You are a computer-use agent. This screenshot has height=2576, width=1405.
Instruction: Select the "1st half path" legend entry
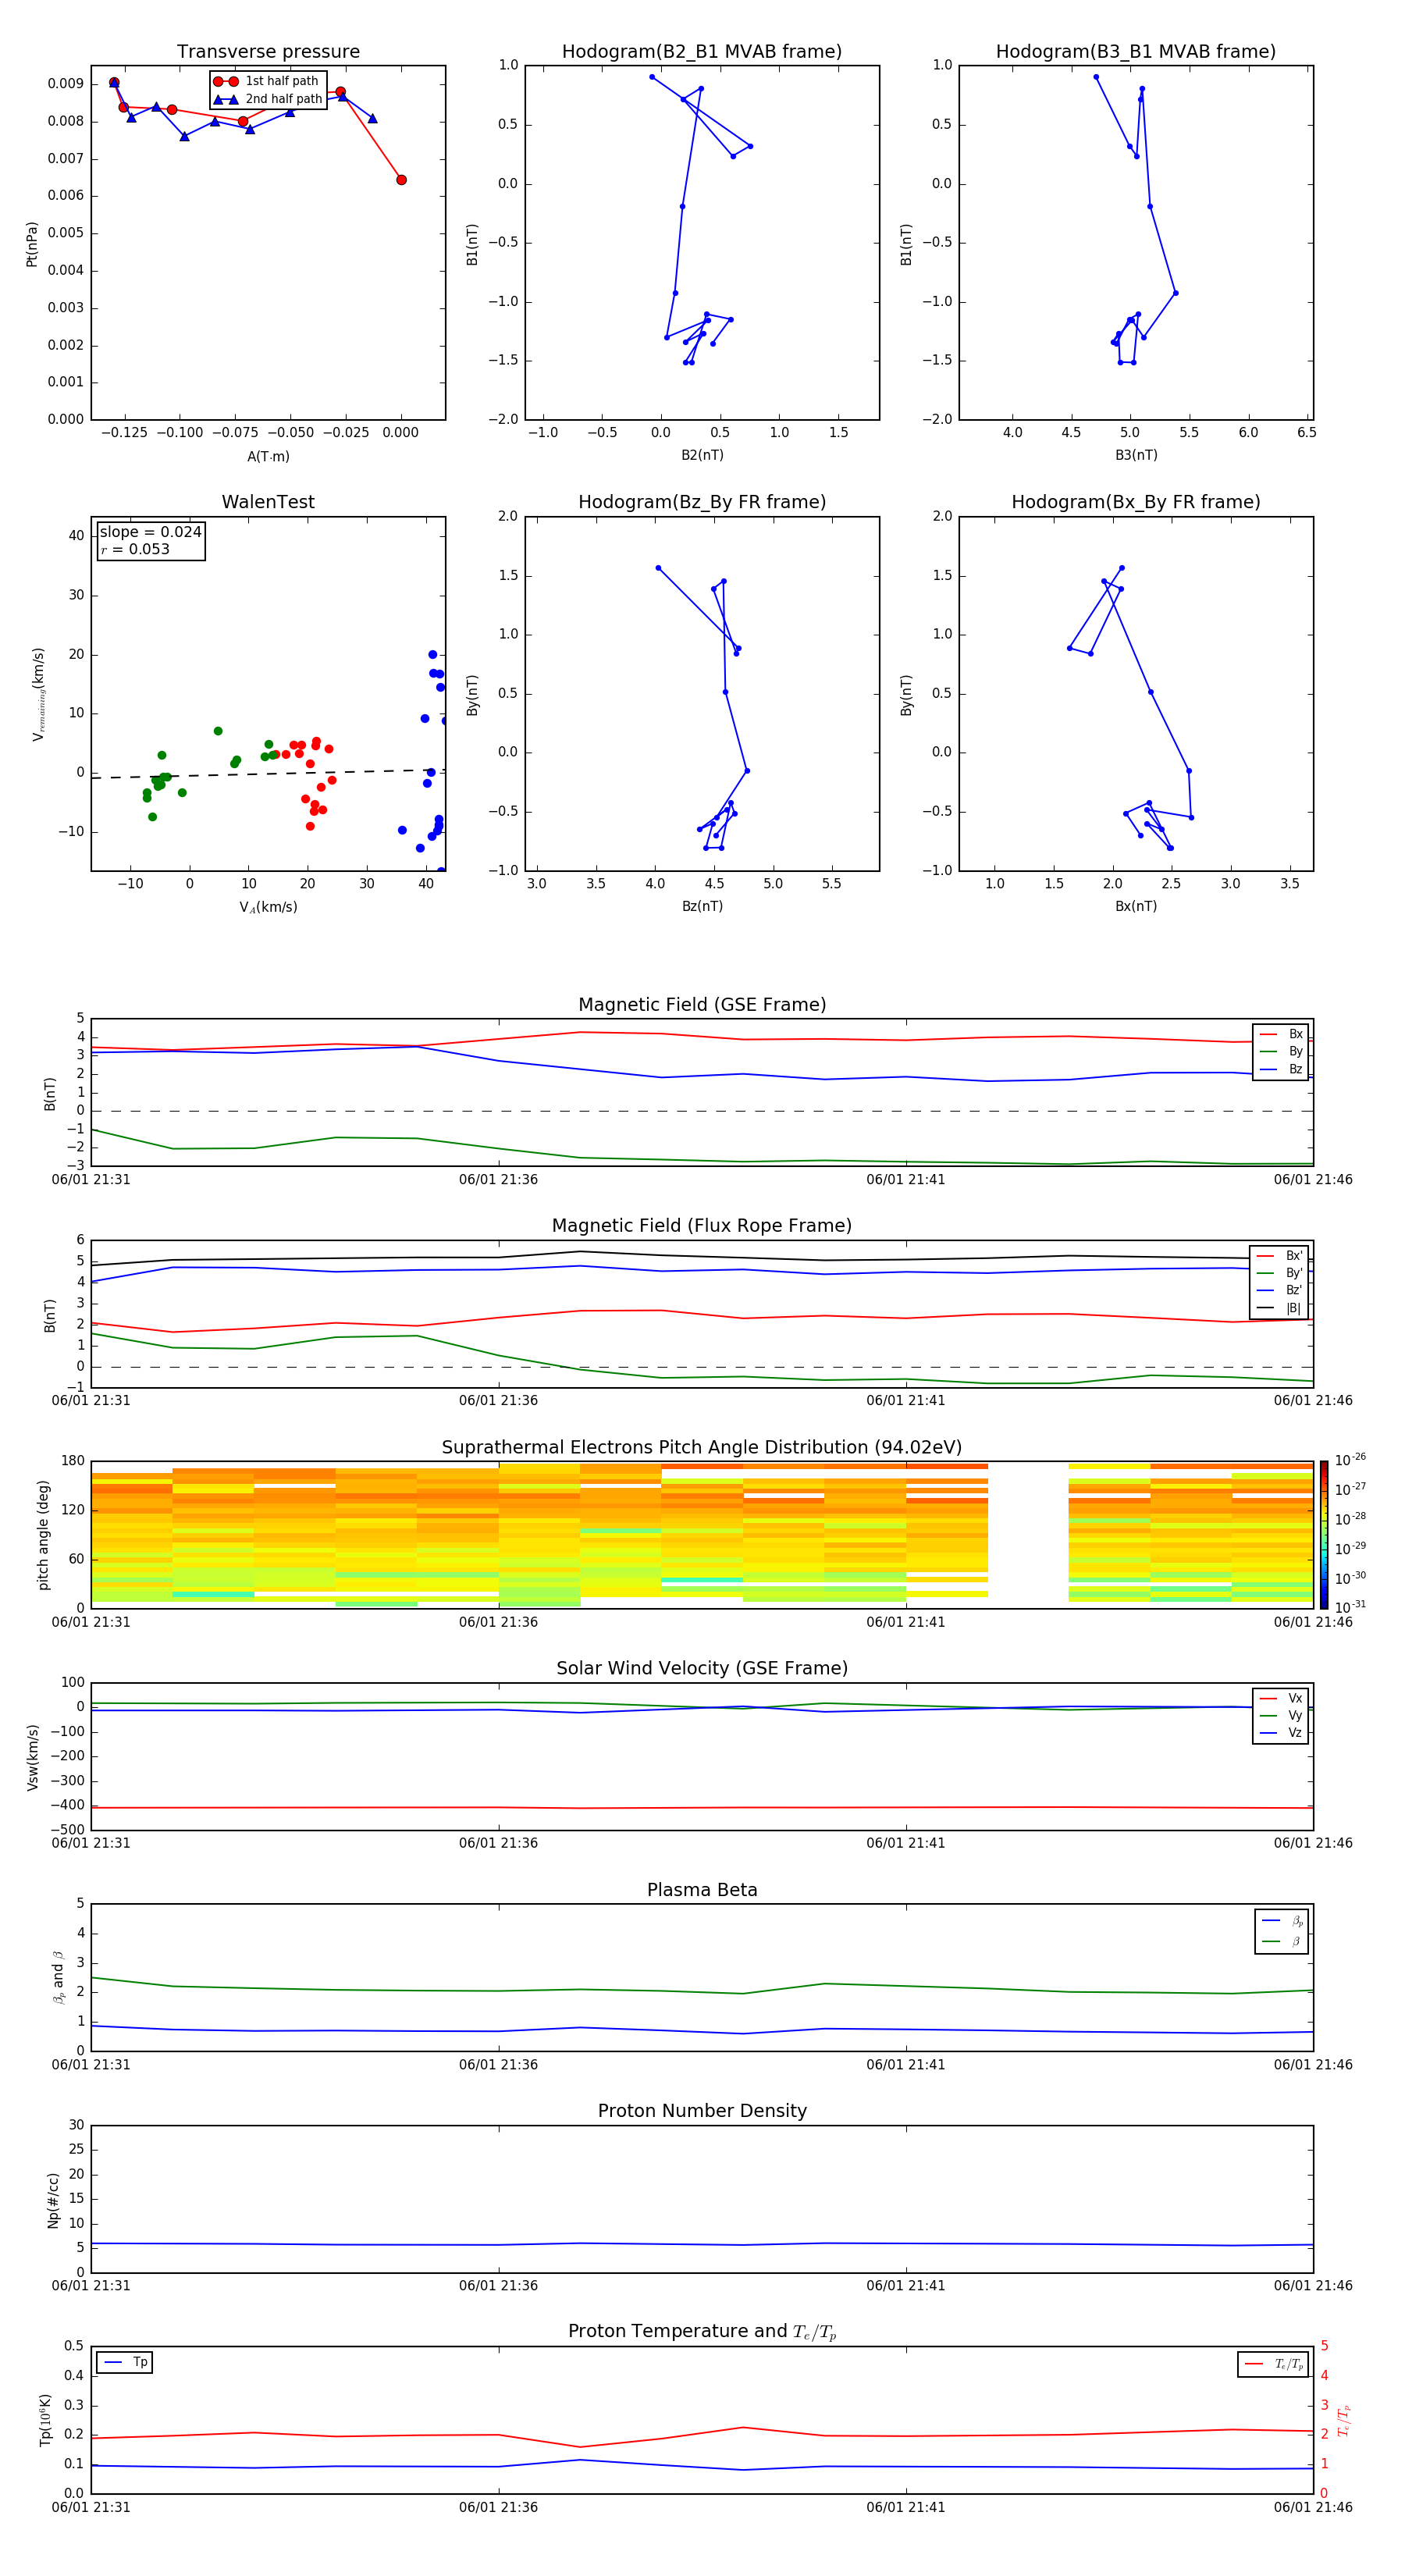click(267, 81)
